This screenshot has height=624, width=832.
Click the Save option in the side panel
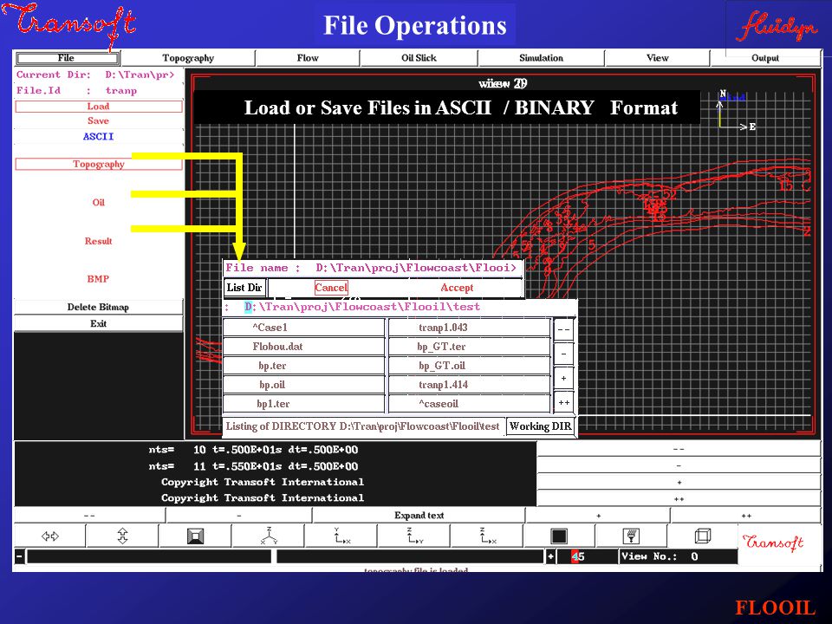tap(99, 121)
